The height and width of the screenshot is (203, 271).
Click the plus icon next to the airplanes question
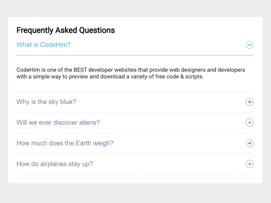coord(249,164)
